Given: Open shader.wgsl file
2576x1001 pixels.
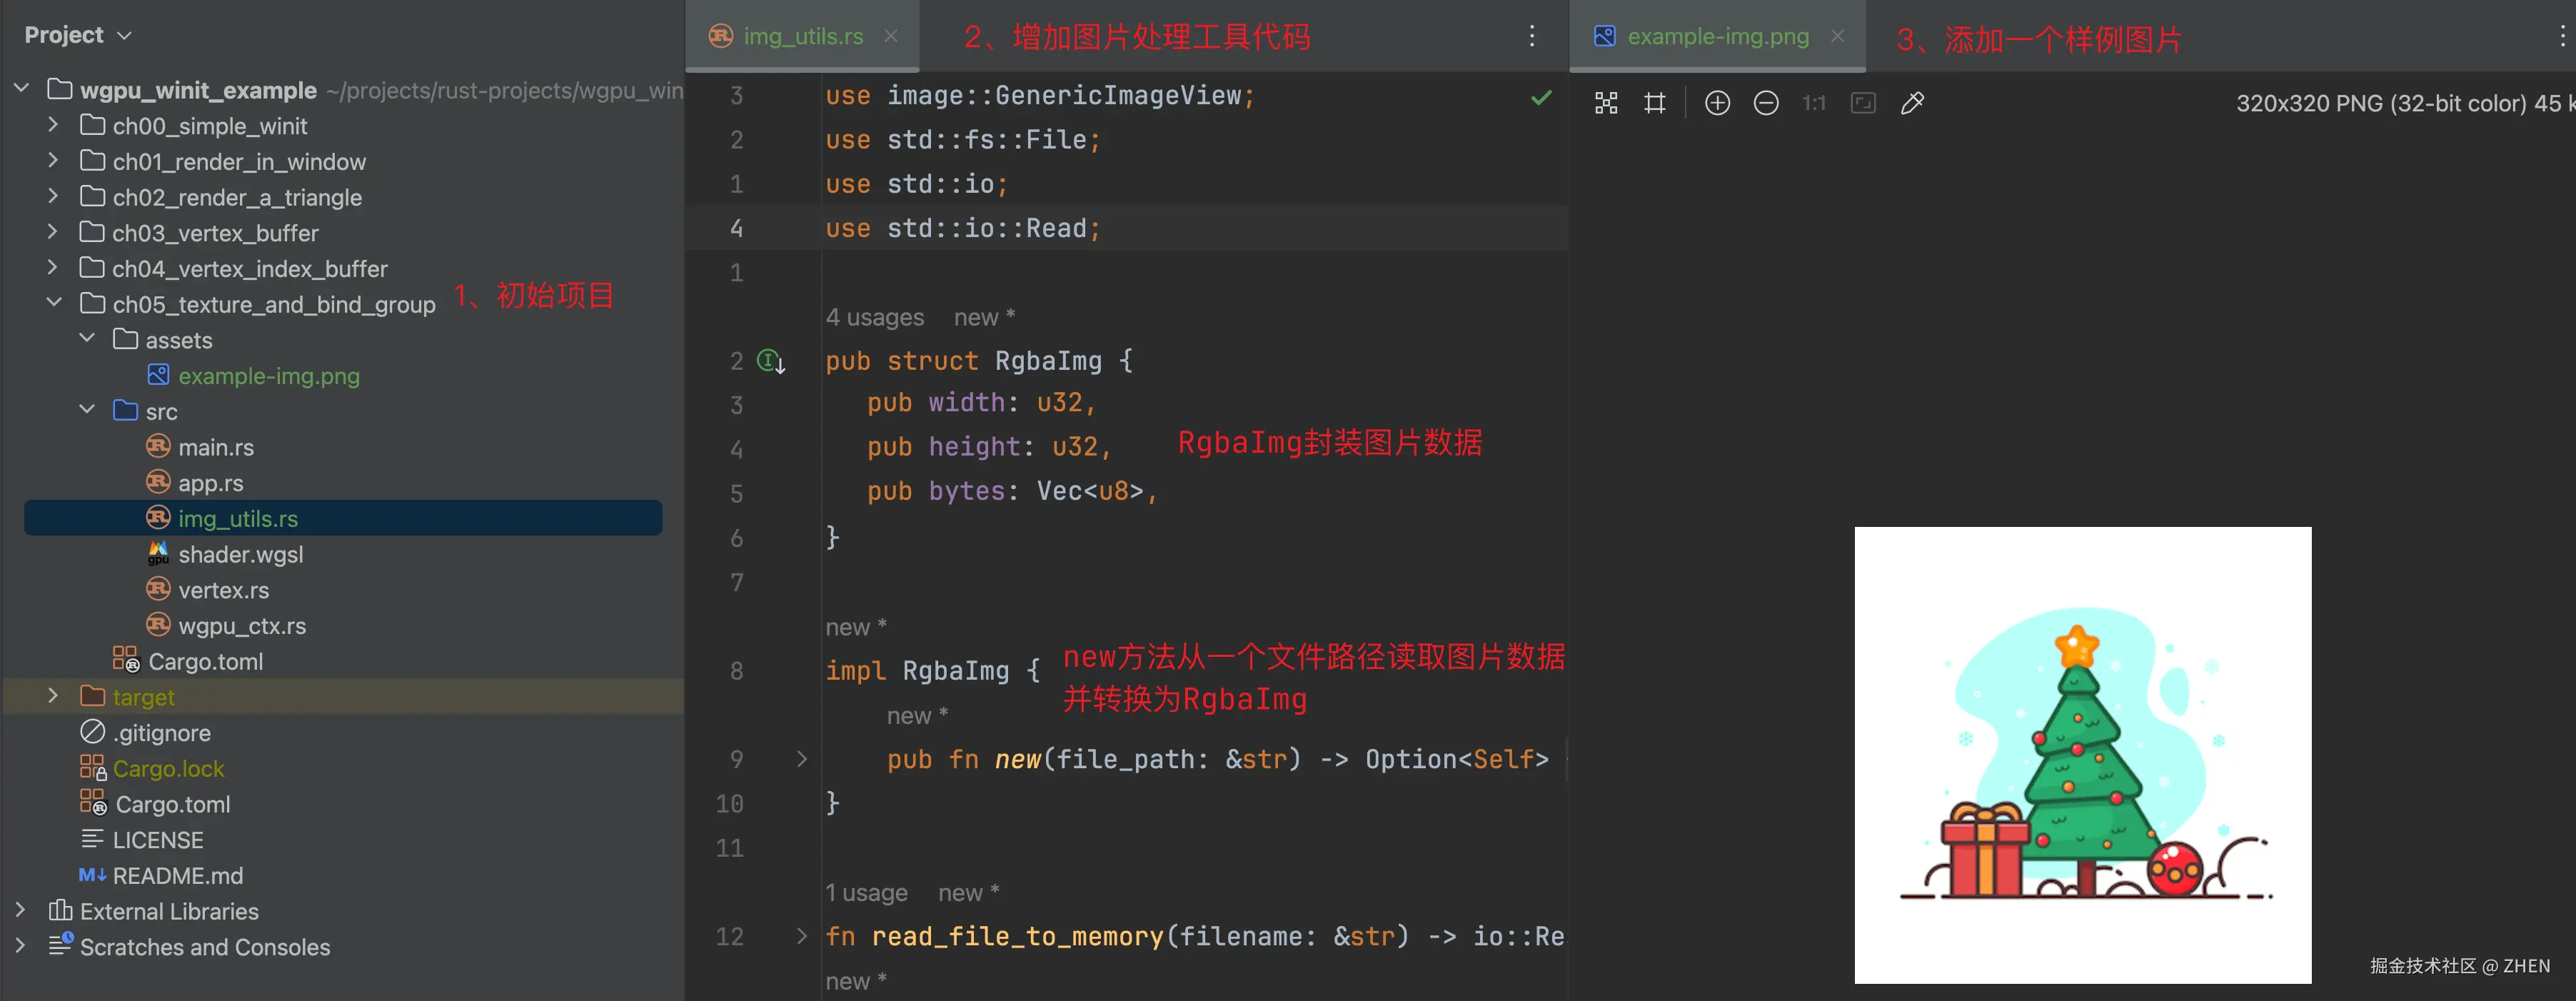Looking at the screenshot, I should pyautogui.click(x=241, y=554).
